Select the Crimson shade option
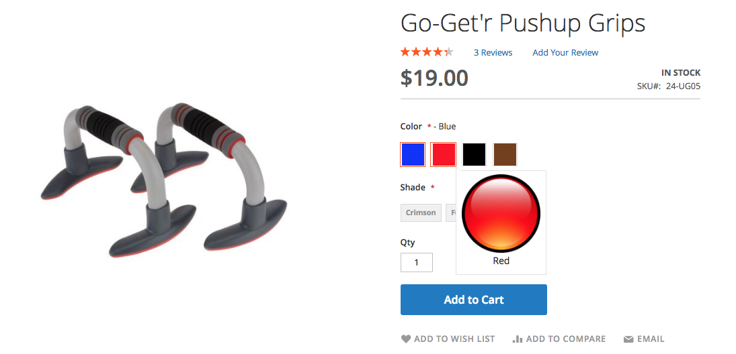 click(421, 213)
